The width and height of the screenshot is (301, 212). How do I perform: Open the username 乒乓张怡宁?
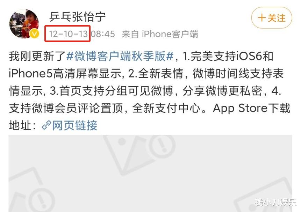click(77, 17)
